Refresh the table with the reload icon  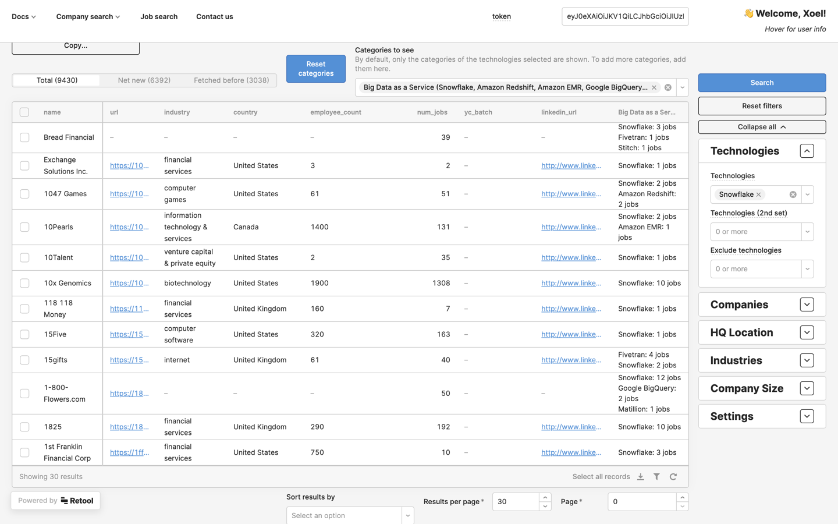673,477
